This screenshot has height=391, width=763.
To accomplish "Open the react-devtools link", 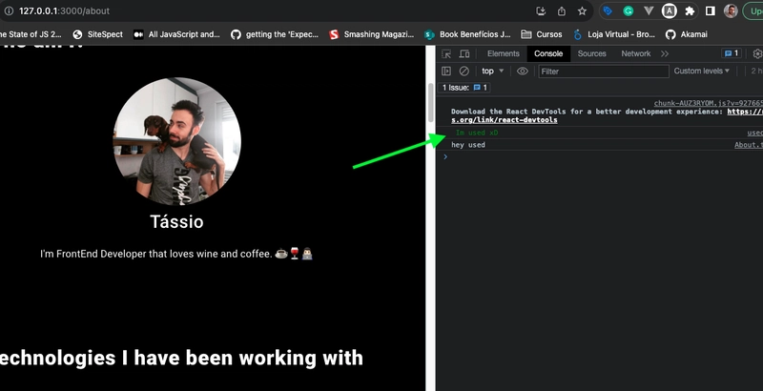I will tap(505, 120).
